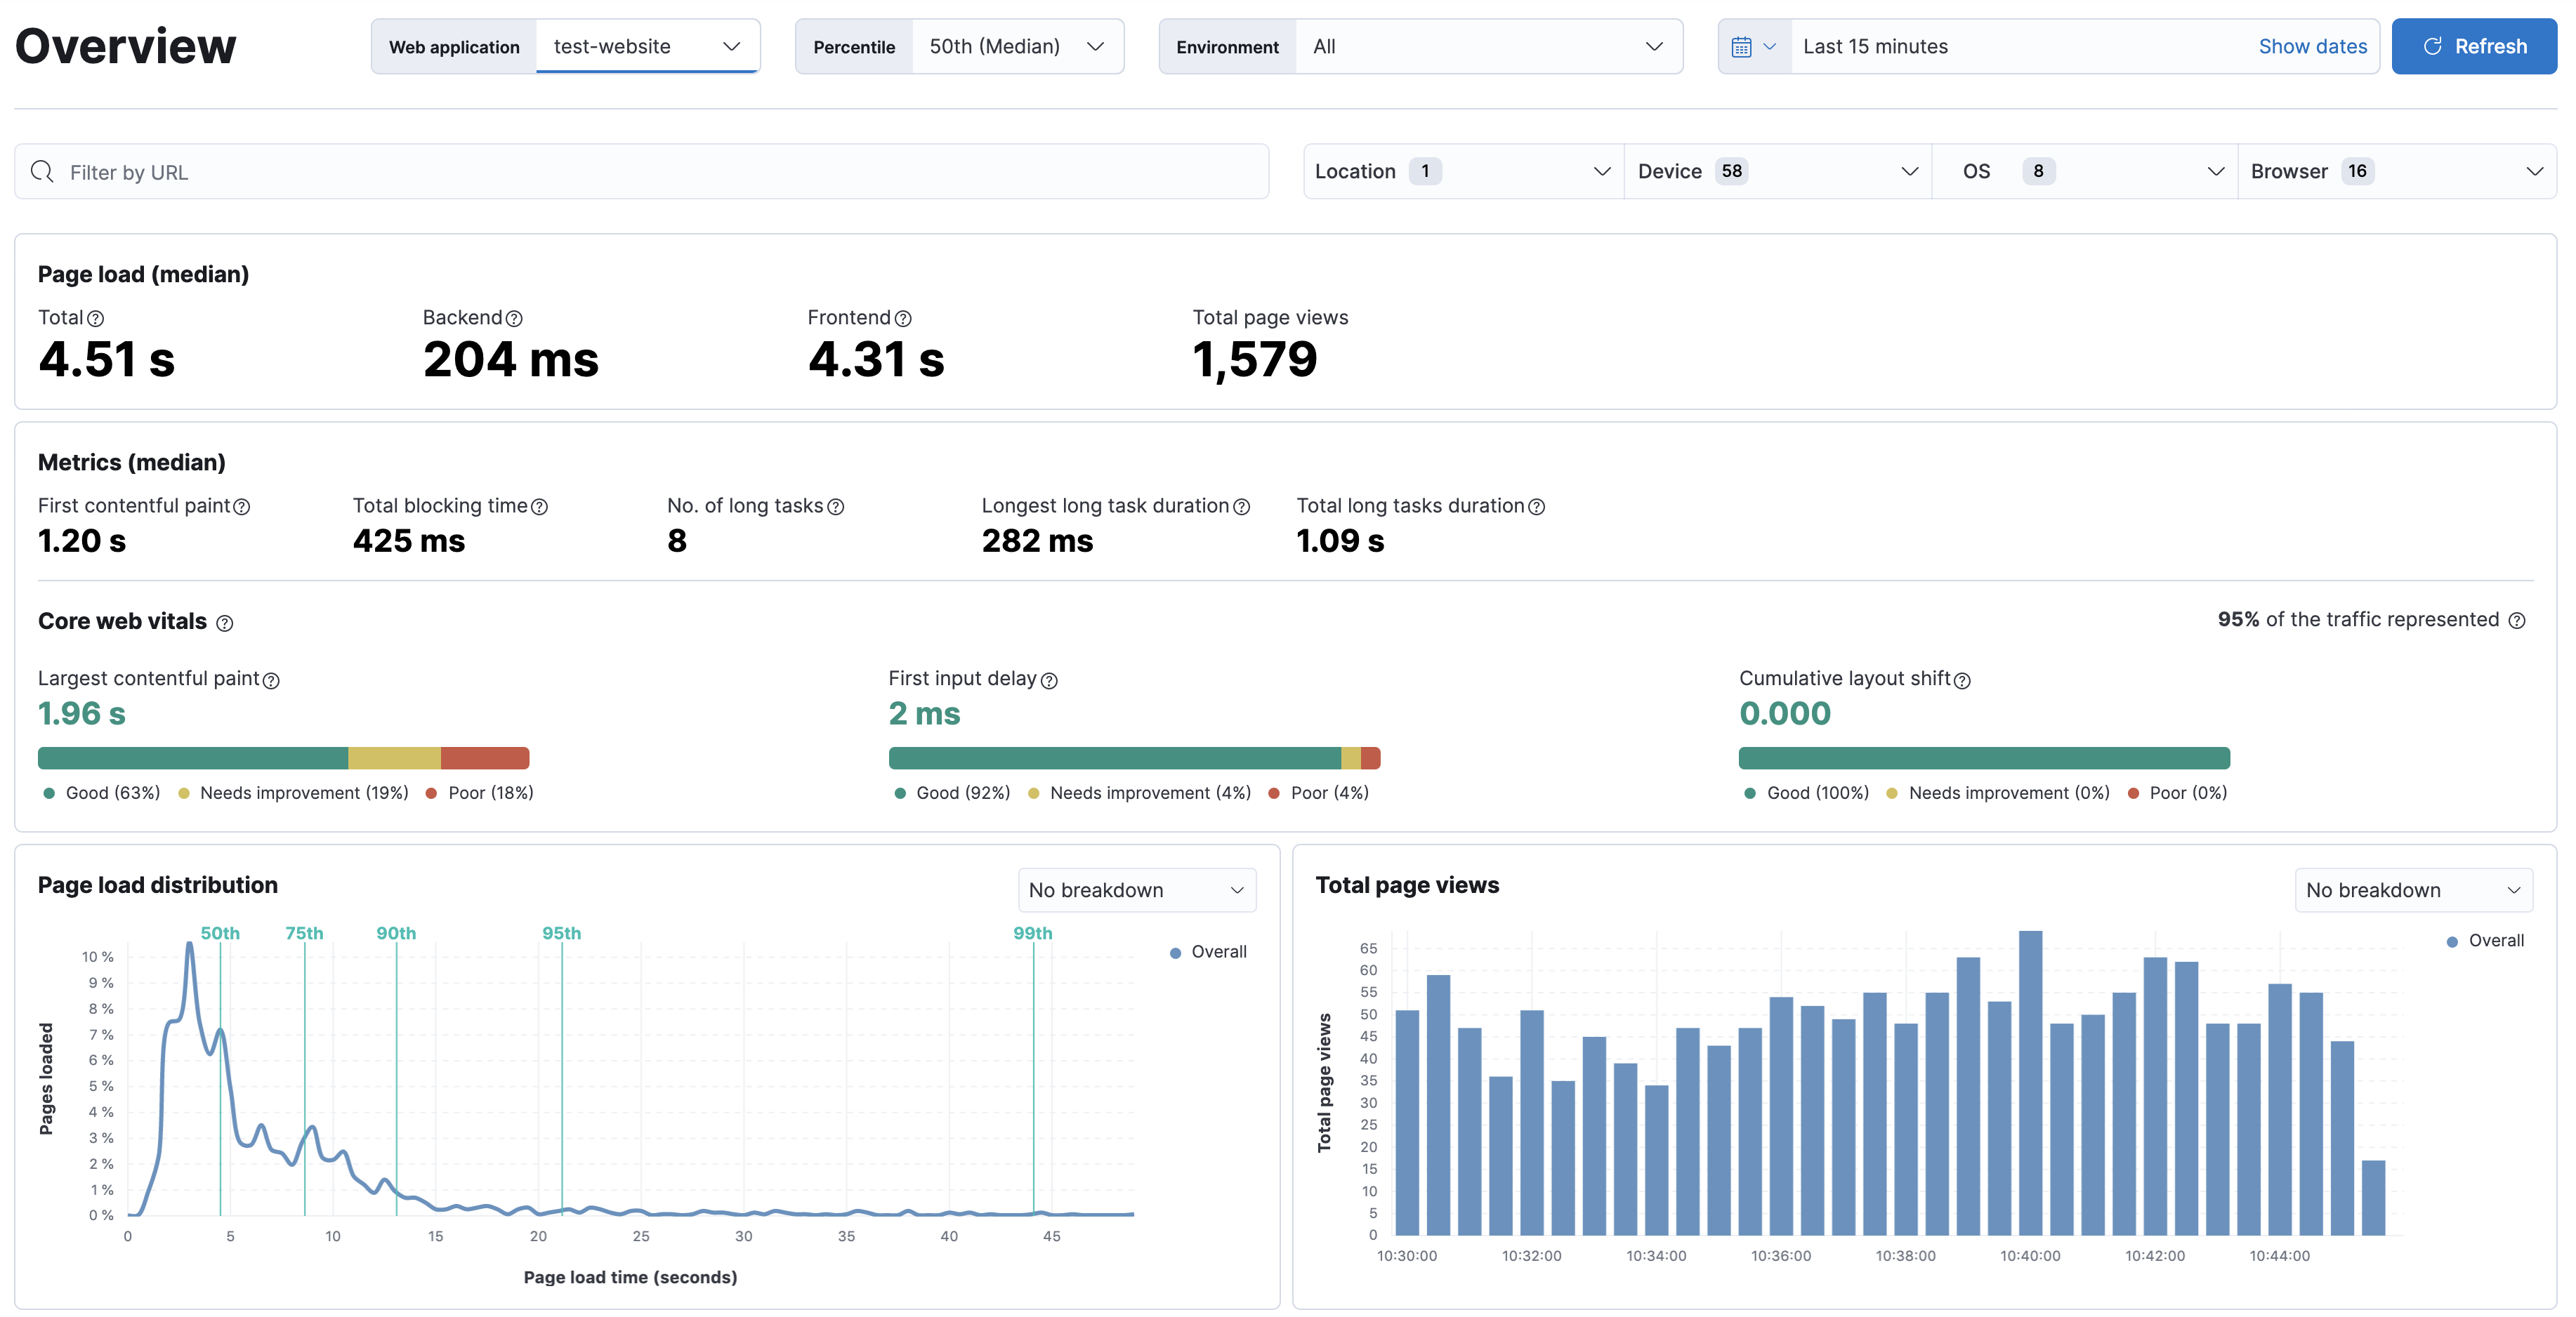Click the info icon next to Core web vitals
The height and width of the screenshot is (1317, 2576).
click(x=225, y=621)
